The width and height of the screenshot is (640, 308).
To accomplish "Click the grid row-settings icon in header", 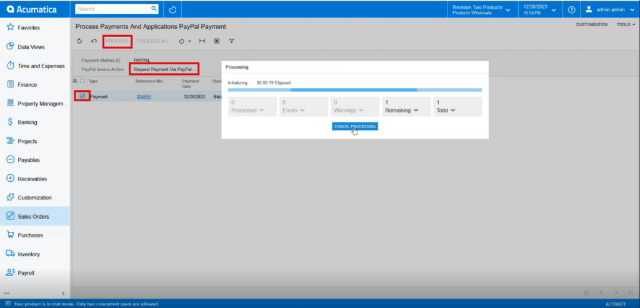I will coord(75,81).
